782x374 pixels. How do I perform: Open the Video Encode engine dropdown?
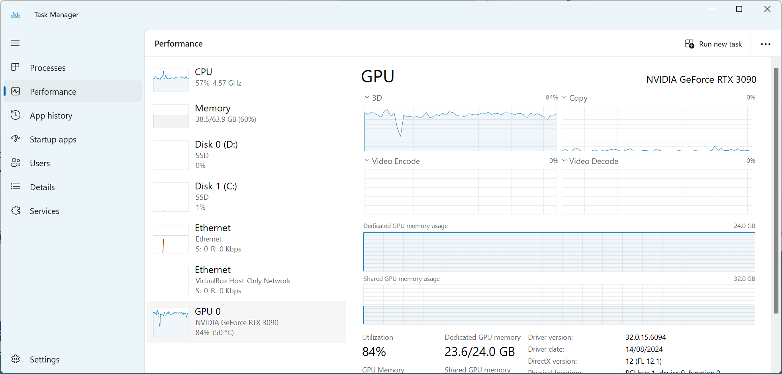point(367,161)
